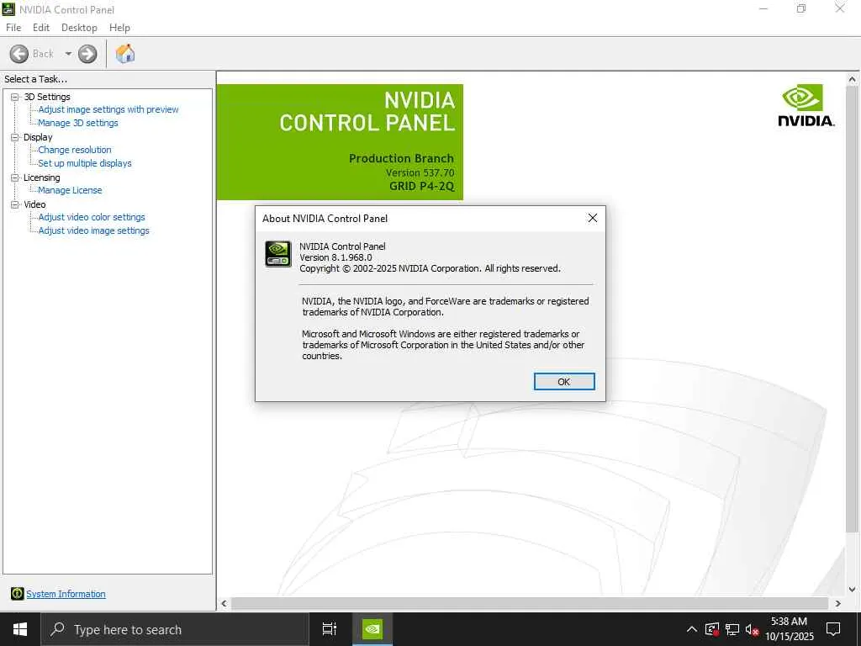Click the vertical scrollbar down arrow

click(852, 590)
